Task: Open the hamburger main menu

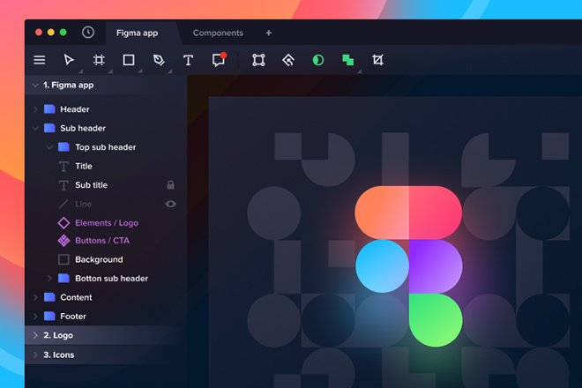Action: 40,60
